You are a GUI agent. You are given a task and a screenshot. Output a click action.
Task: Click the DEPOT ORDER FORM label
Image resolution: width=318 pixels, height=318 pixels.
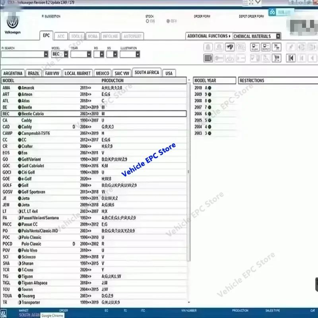tap(252, 16)
